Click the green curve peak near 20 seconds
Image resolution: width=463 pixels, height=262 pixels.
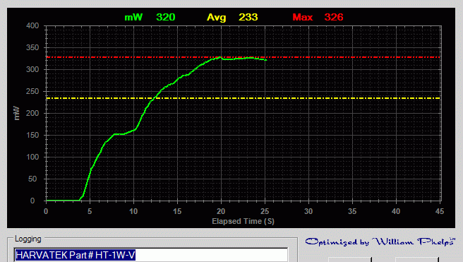pos(220,57)
